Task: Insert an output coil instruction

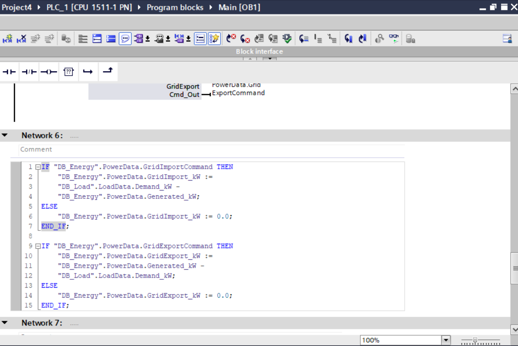Action: coord(48,72)
